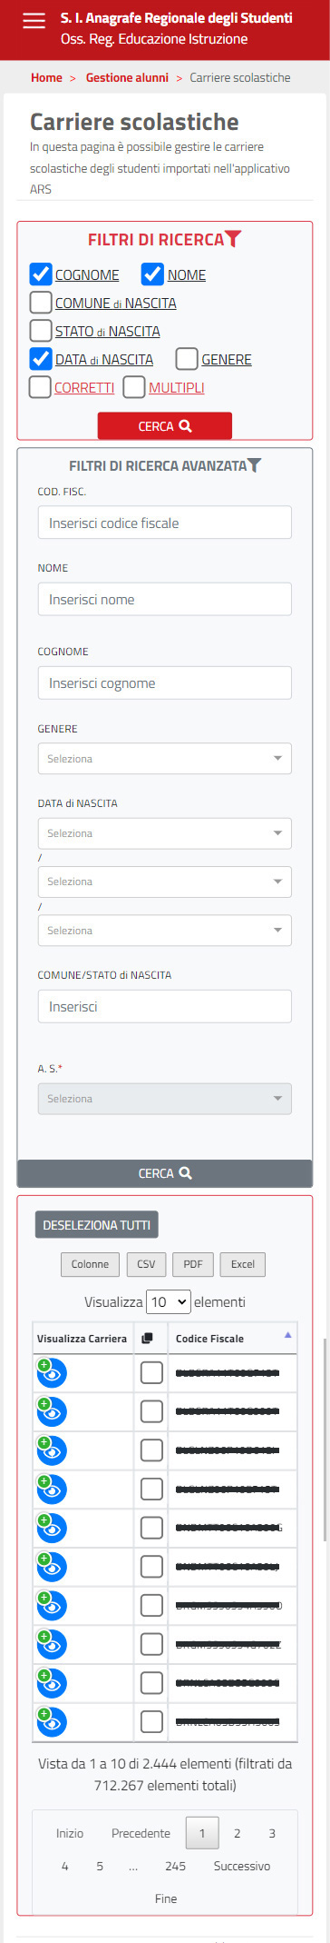
Task: Go to the Home breadcrumb
Action: coord(46,78)
